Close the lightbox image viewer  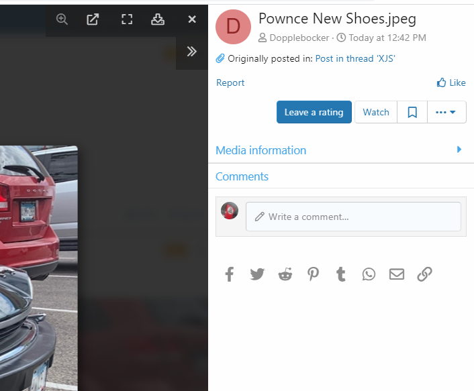coord(192,19)
